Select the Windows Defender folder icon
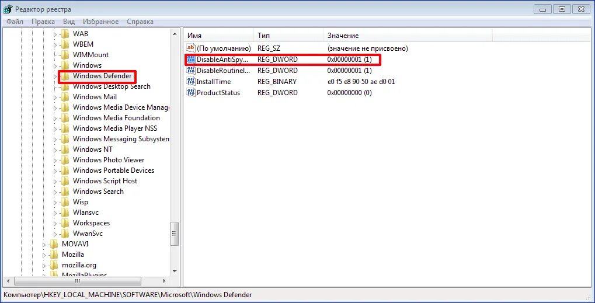 click(65, 76)
